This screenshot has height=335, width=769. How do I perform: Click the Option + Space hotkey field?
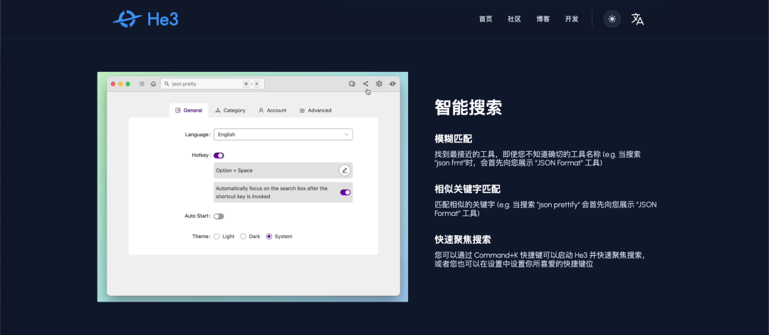click(283, 170)
